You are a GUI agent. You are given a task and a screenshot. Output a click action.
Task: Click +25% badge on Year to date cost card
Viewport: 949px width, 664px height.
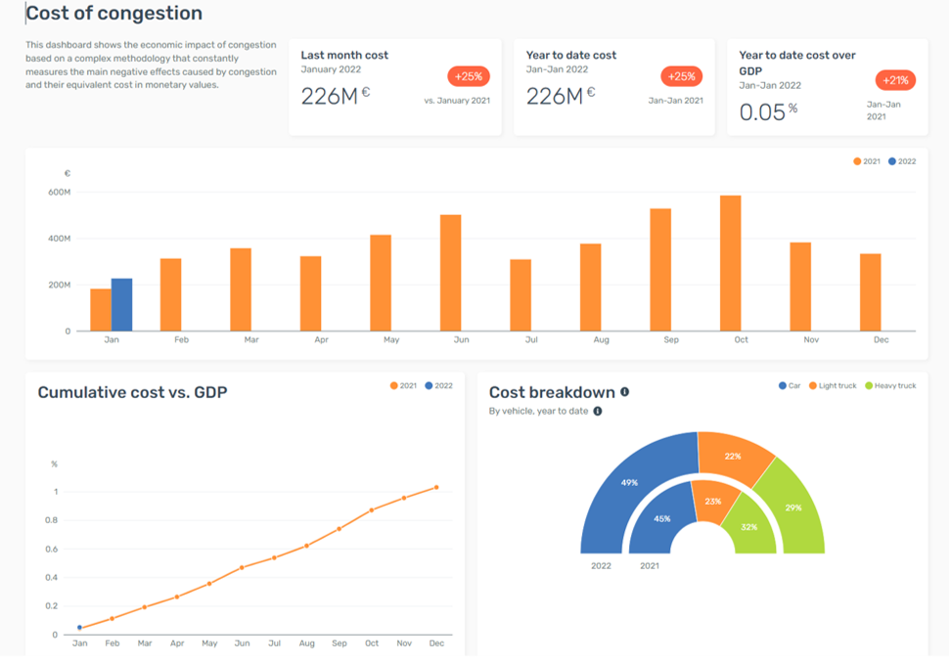point(681,76)
